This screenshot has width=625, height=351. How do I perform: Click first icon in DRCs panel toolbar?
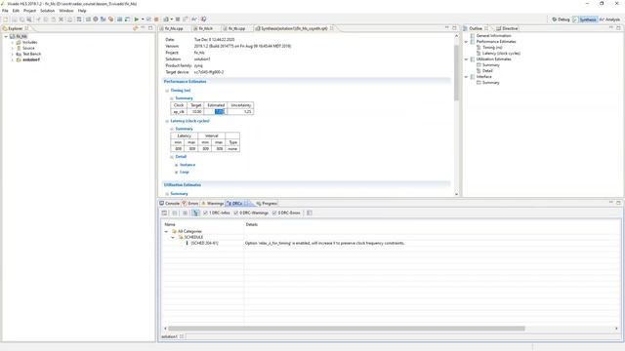(x=164, y=213)
